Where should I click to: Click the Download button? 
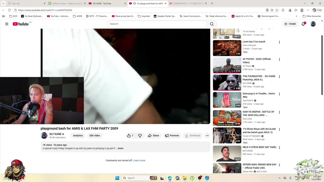tap(193, 135)
